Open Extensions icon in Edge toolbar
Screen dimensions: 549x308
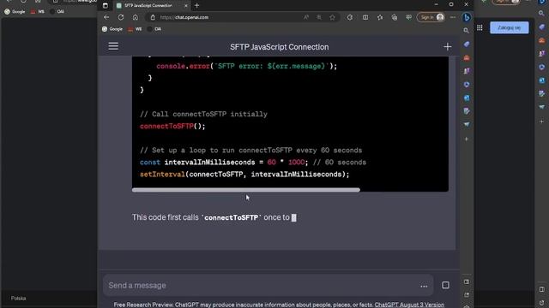[350, 17]
